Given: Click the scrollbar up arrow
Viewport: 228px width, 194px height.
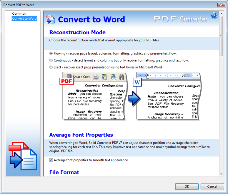Looking at the screenshot, I should pyautogui.click(x=221, y=13).
